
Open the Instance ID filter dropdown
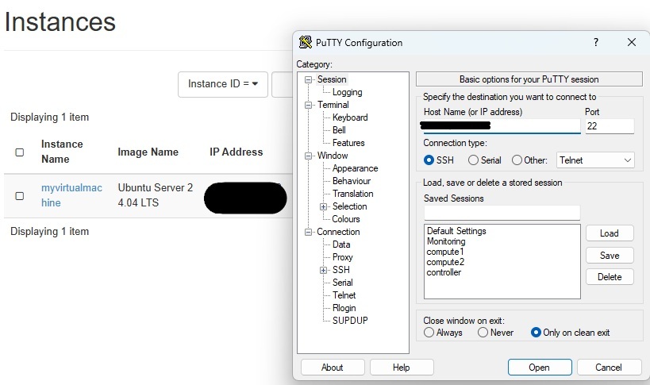click(x=222, y=84)
